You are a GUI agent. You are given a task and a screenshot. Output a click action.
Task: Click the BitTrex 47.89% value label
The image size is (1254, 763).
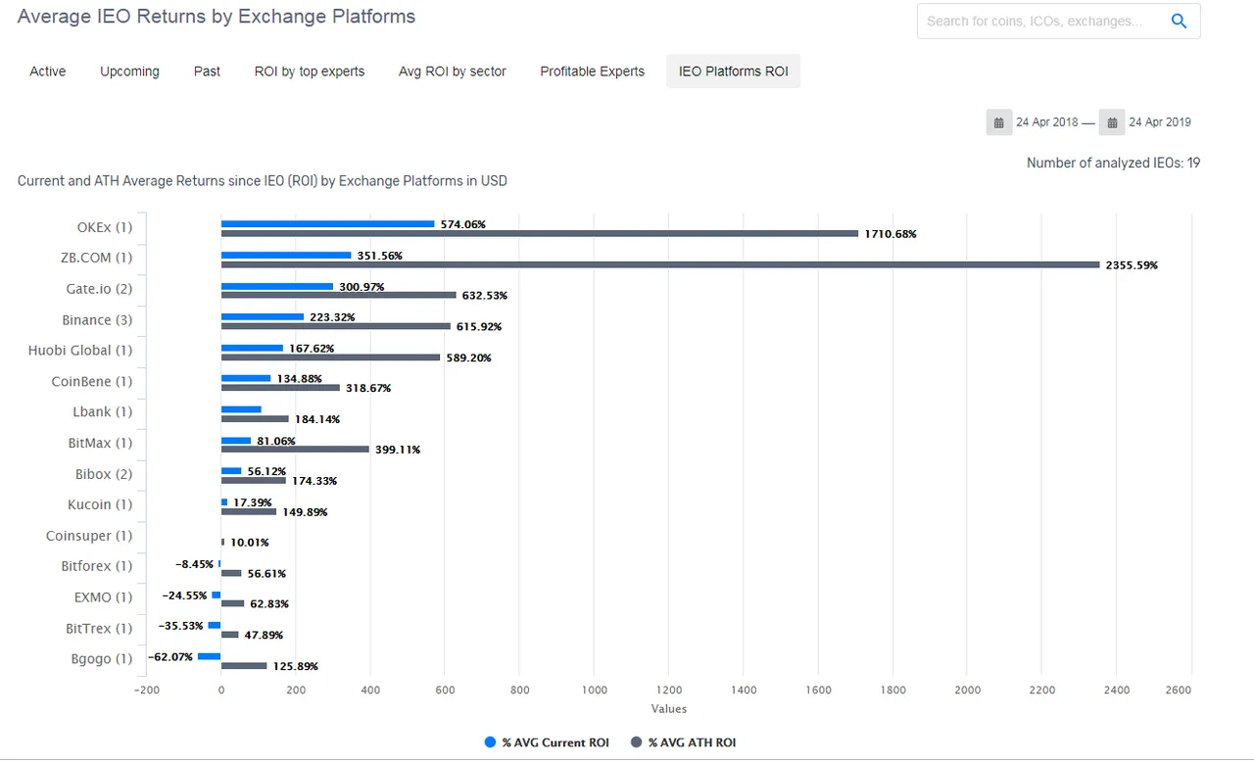point(265,635)
